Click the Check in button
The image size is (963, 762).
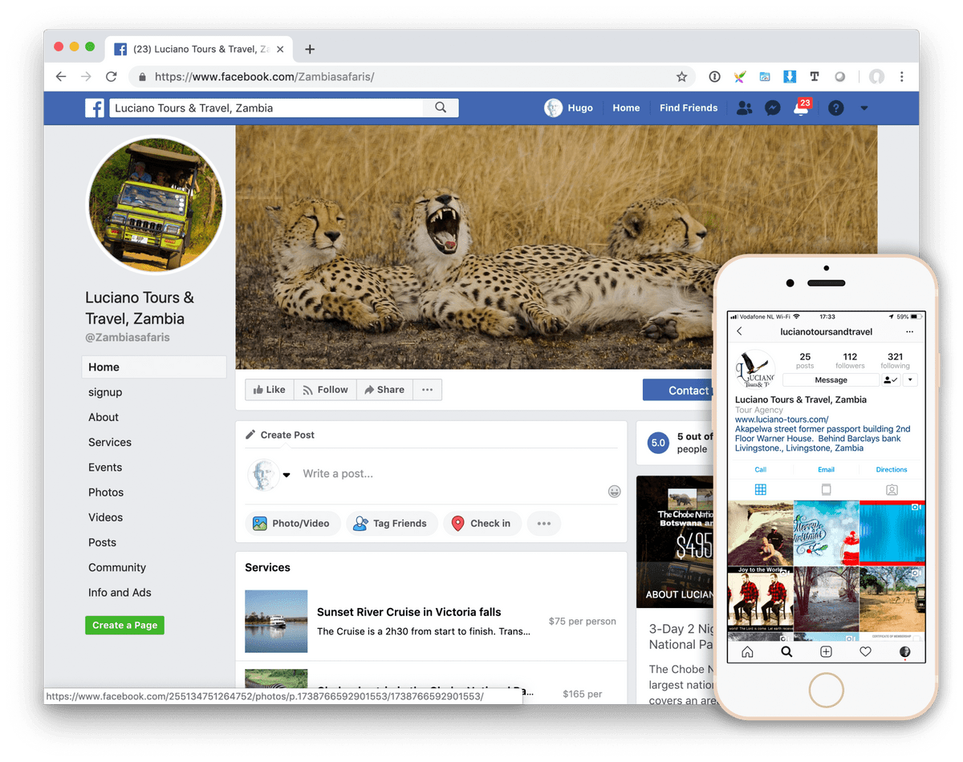pos(481,523)
